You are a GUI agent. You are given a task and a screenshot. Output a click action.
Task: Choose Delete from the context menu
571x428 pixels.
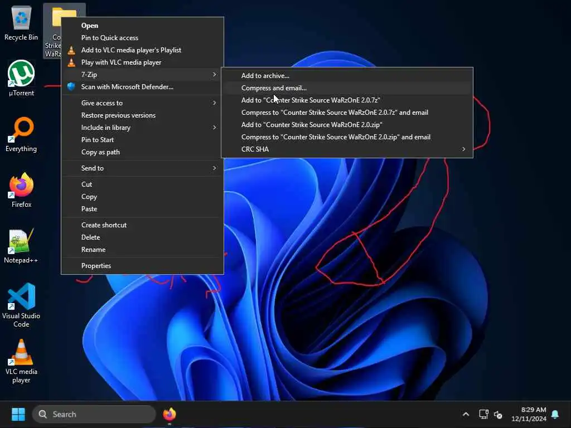tap(142, 237)
